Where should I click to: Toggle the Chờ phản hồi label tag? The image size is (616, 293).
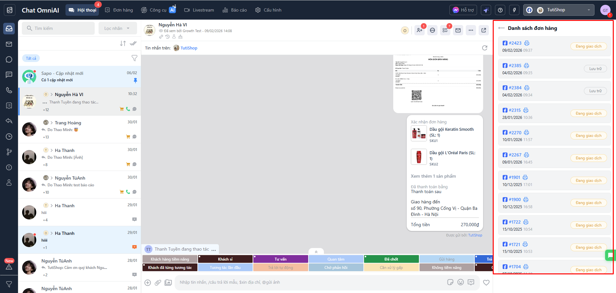336,267
